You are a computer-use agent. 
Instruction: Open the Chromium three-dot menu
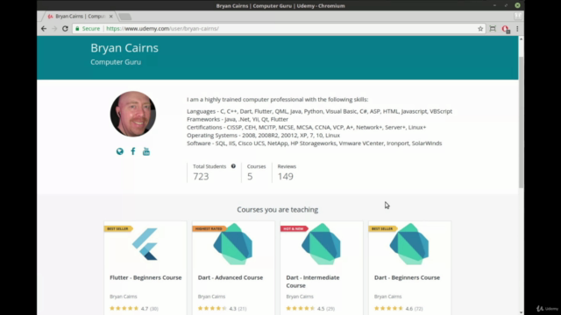tap(517, 29)
